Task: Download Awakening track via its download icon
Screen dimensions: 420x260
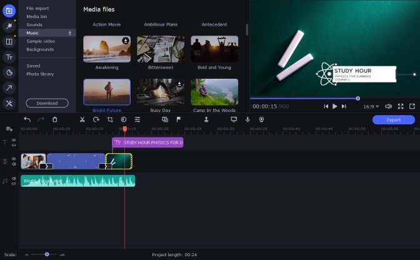Action: 126,41
